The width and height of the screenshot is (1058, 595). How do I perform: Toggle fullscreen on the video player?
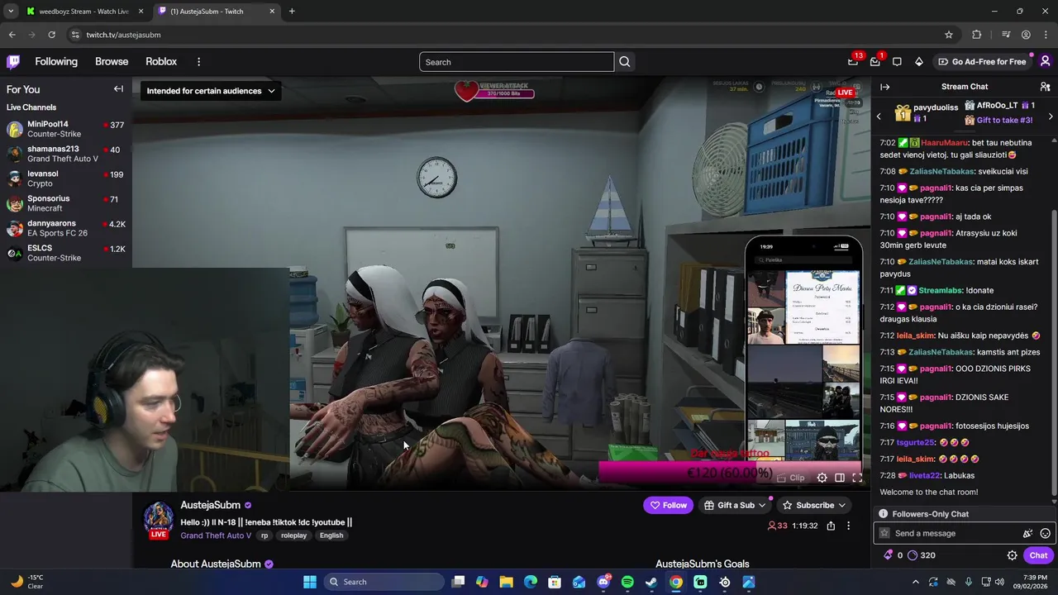(857, 478)
